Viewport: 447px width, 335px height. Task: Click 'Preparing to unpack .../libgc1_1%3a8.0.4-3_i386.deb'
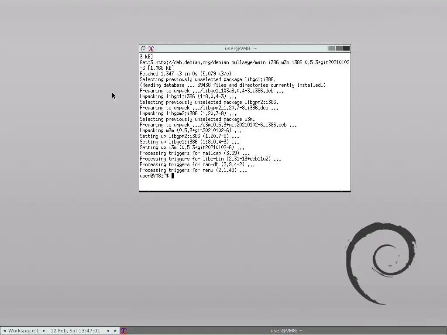pos(212,91)
